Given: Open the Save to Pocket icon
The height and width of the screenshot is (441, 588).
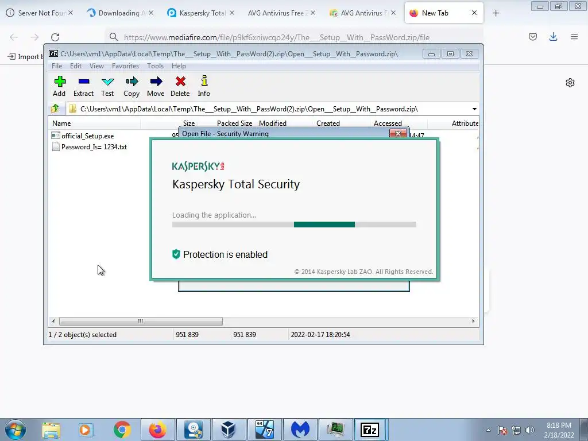Looking at the screenshot, I should point(533,37).
